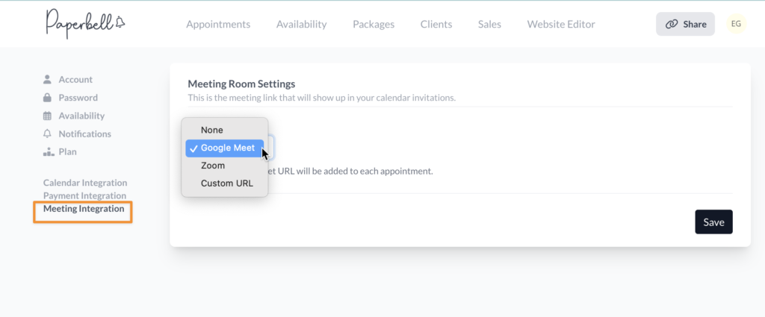Select Meeting Integration in sidebar
This screenshot has width=765, height=317.
point(84,209)
